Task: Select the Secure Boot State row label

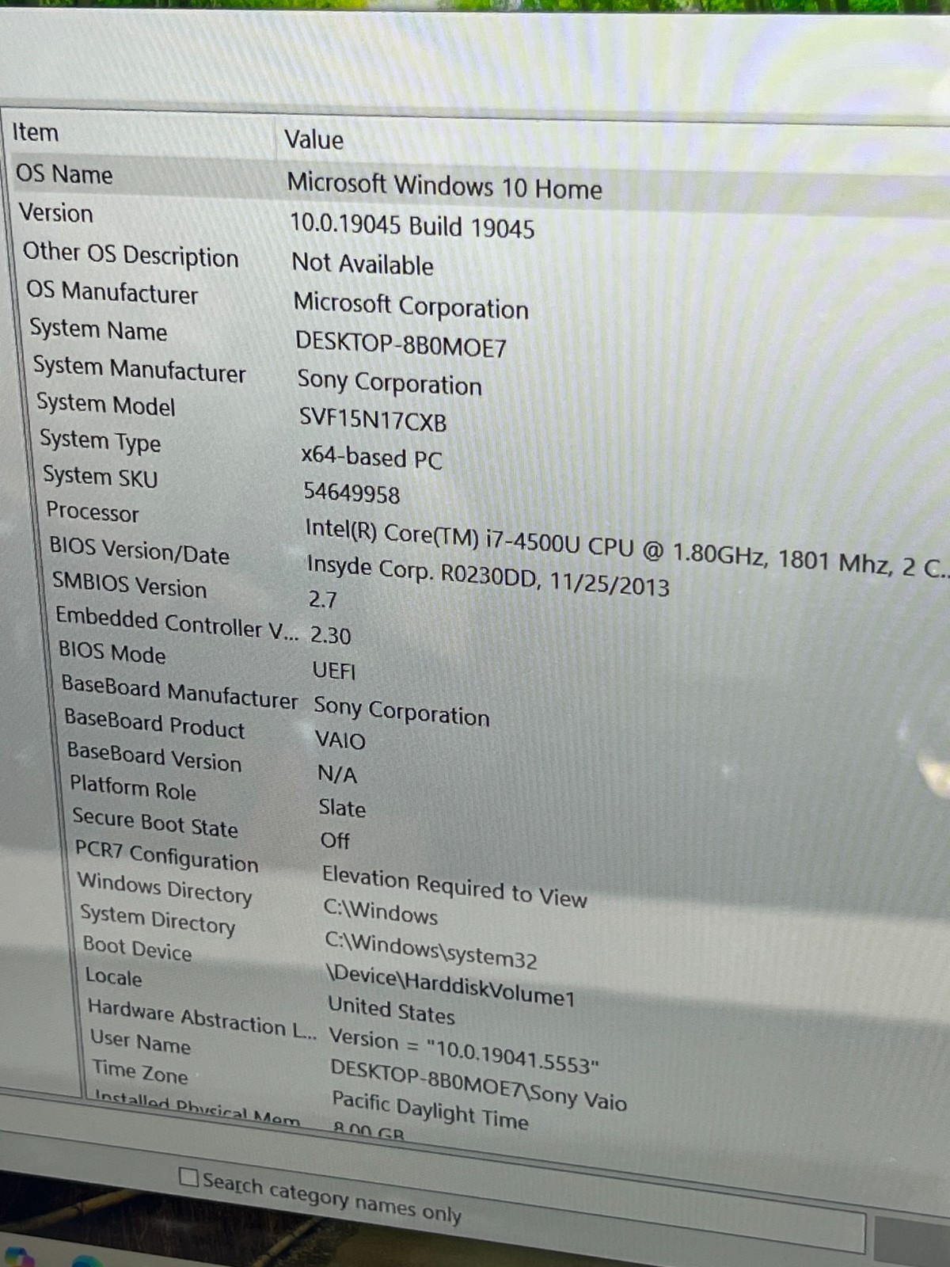Action: 155,823
